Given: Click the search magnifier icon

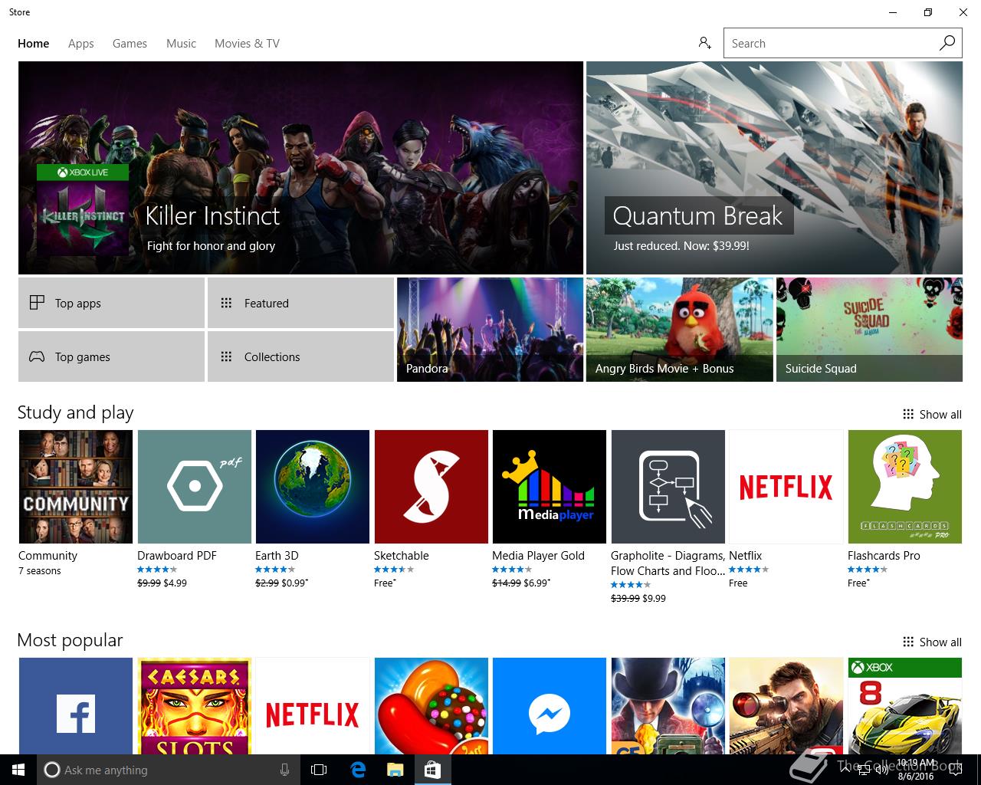Looking at the screenshot, I should click(x=947, y=43).
